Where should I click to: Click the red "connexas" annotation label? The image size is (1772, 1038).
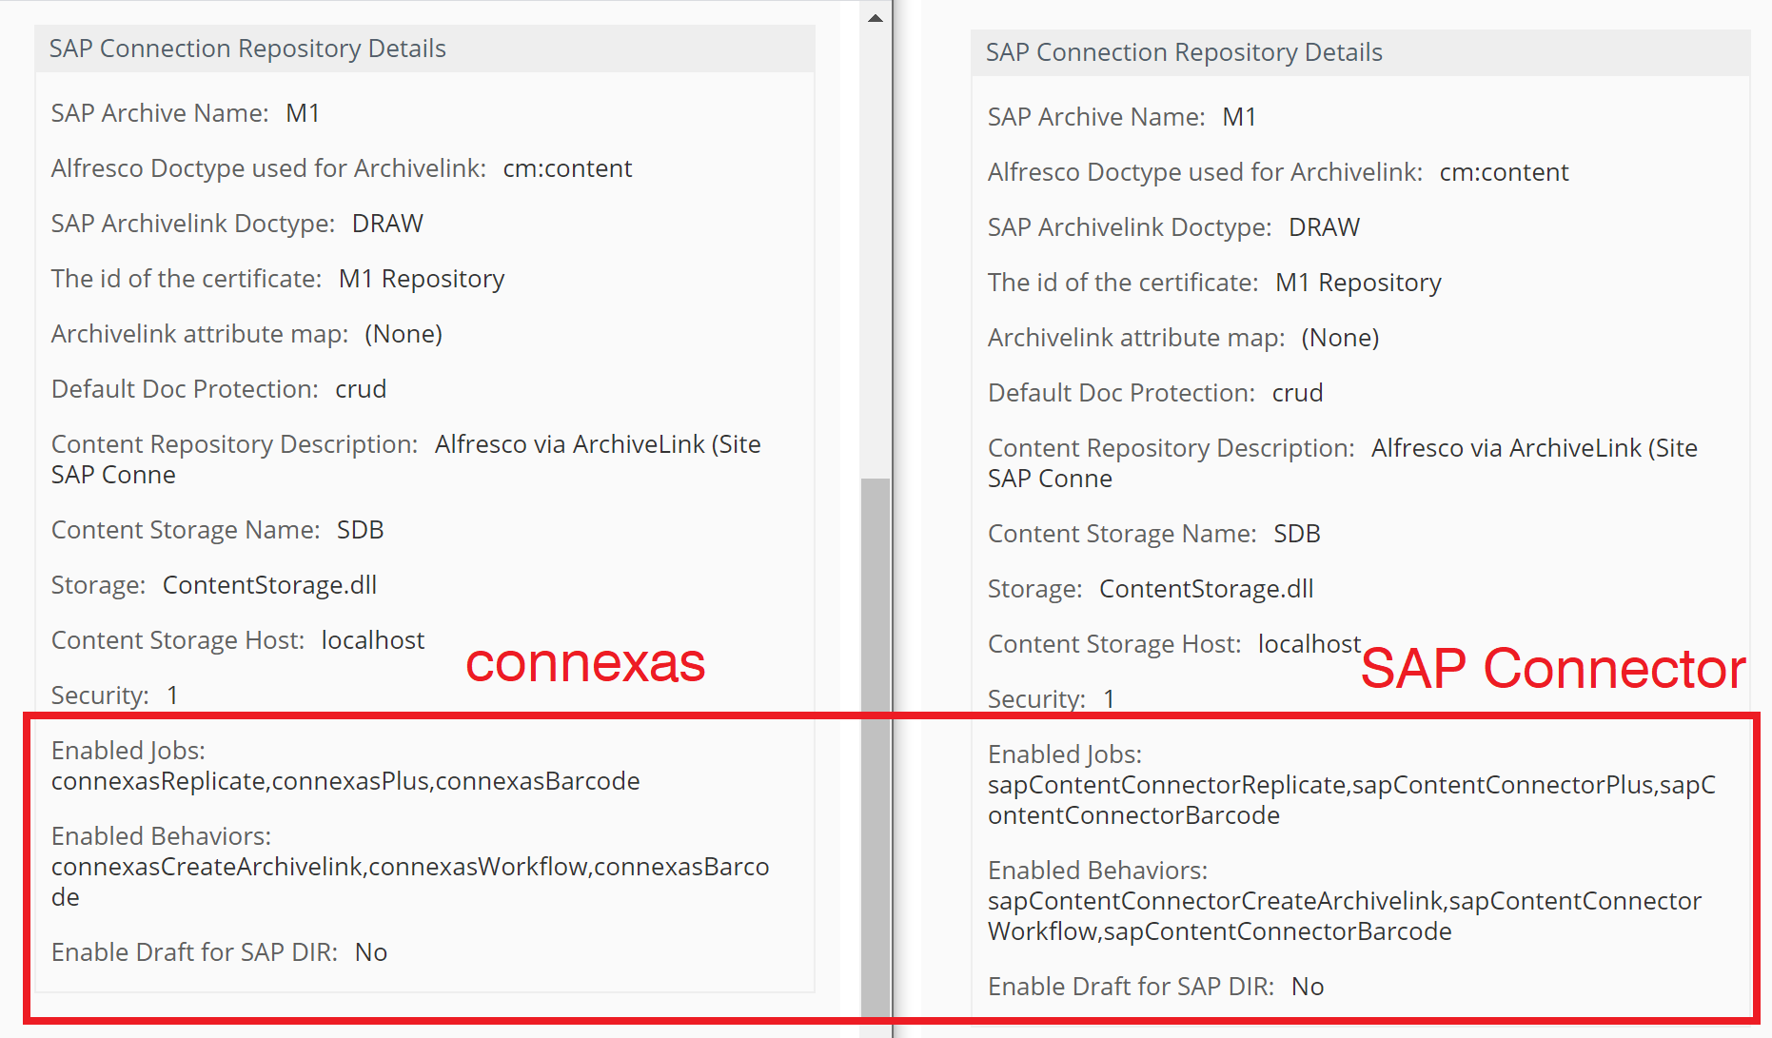point(584,664)
